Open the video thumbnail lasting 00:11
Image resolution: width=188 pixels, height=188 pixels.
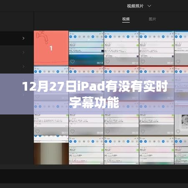[51, 118]
